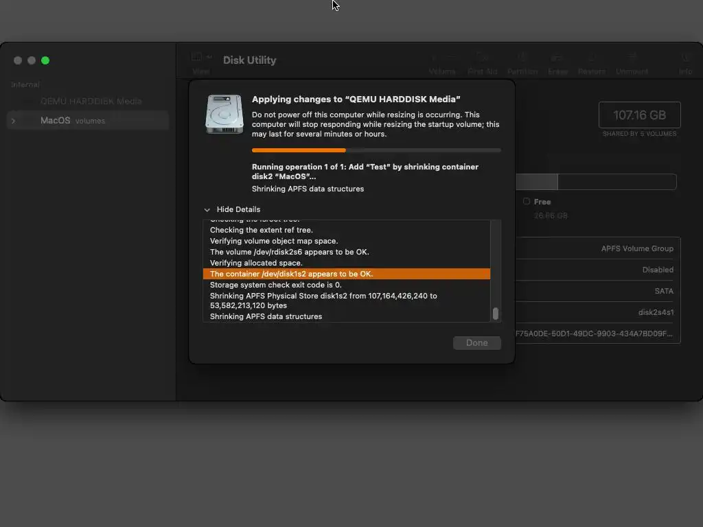Select 'The volume /dev/rdisk2s6 appears to be OK.' line

[290, 252]
